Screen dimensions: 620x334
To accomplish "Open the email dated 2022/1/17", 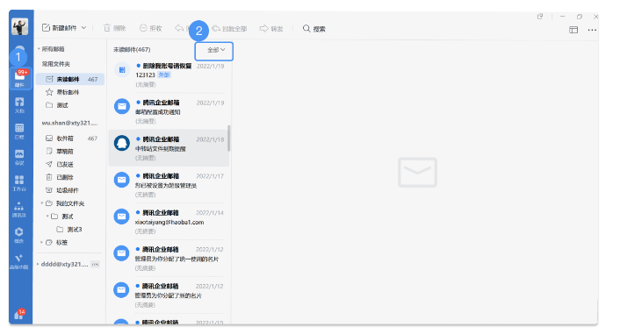I will click(x=169, y=185).
